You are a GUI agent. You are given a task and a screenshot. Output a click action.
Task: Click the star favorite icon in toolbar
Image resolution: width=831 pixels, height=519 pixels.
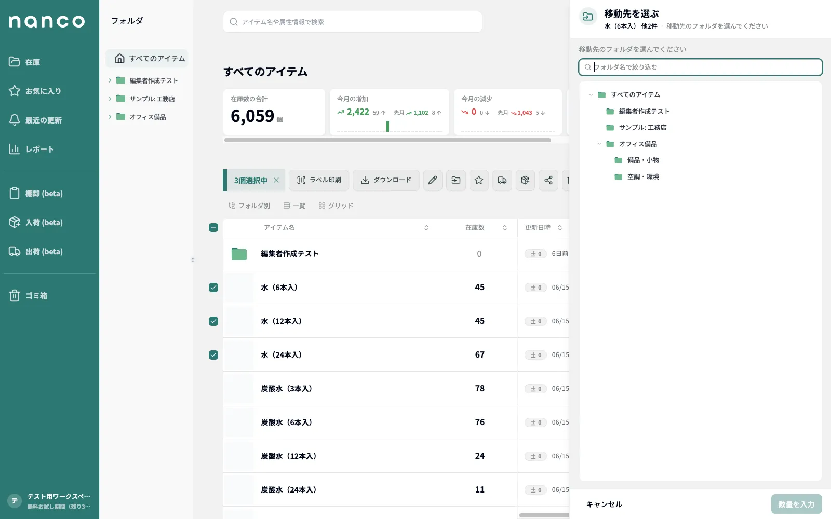click(479, 180)
